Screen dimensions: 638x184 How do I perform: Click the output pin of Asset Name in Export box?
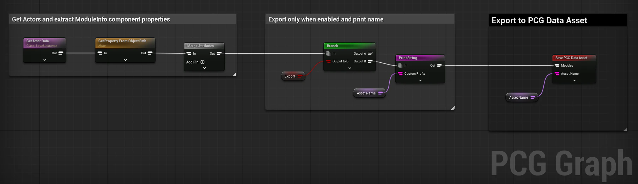click(x=533, y=97)
